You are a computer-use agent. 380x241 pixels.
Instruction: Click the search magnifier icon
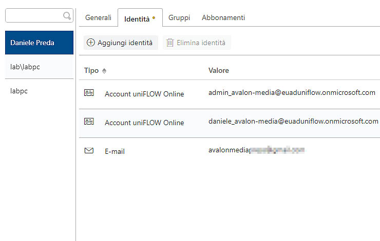pos(67,16)
